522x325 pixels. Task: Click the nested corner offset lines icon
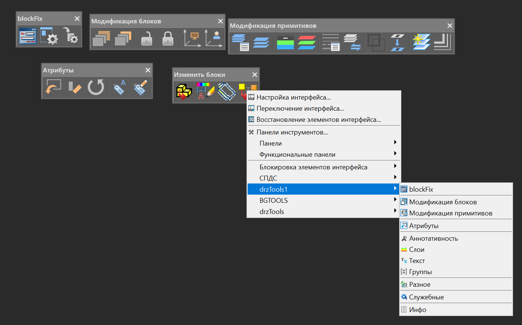point(443,42)
